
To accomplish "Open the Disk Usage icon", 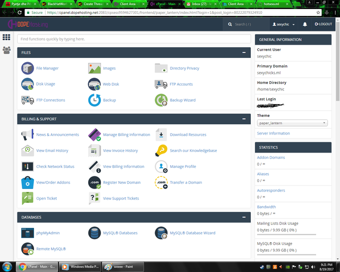I will tap(28, 84).
